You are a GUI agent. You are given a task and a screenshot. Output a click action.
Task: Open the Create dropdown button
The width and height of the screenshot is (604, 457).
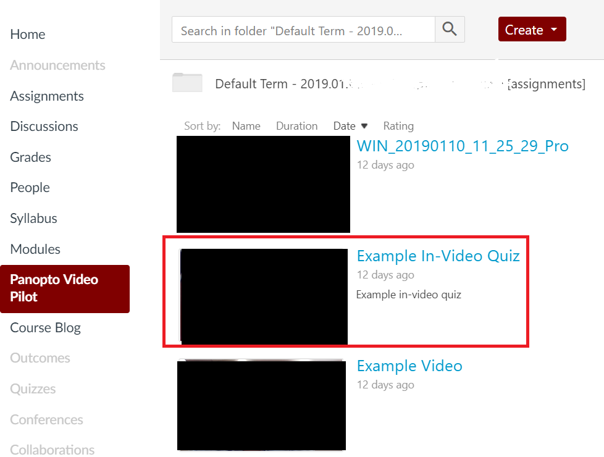pyautogui.click(x=532, y=30)
